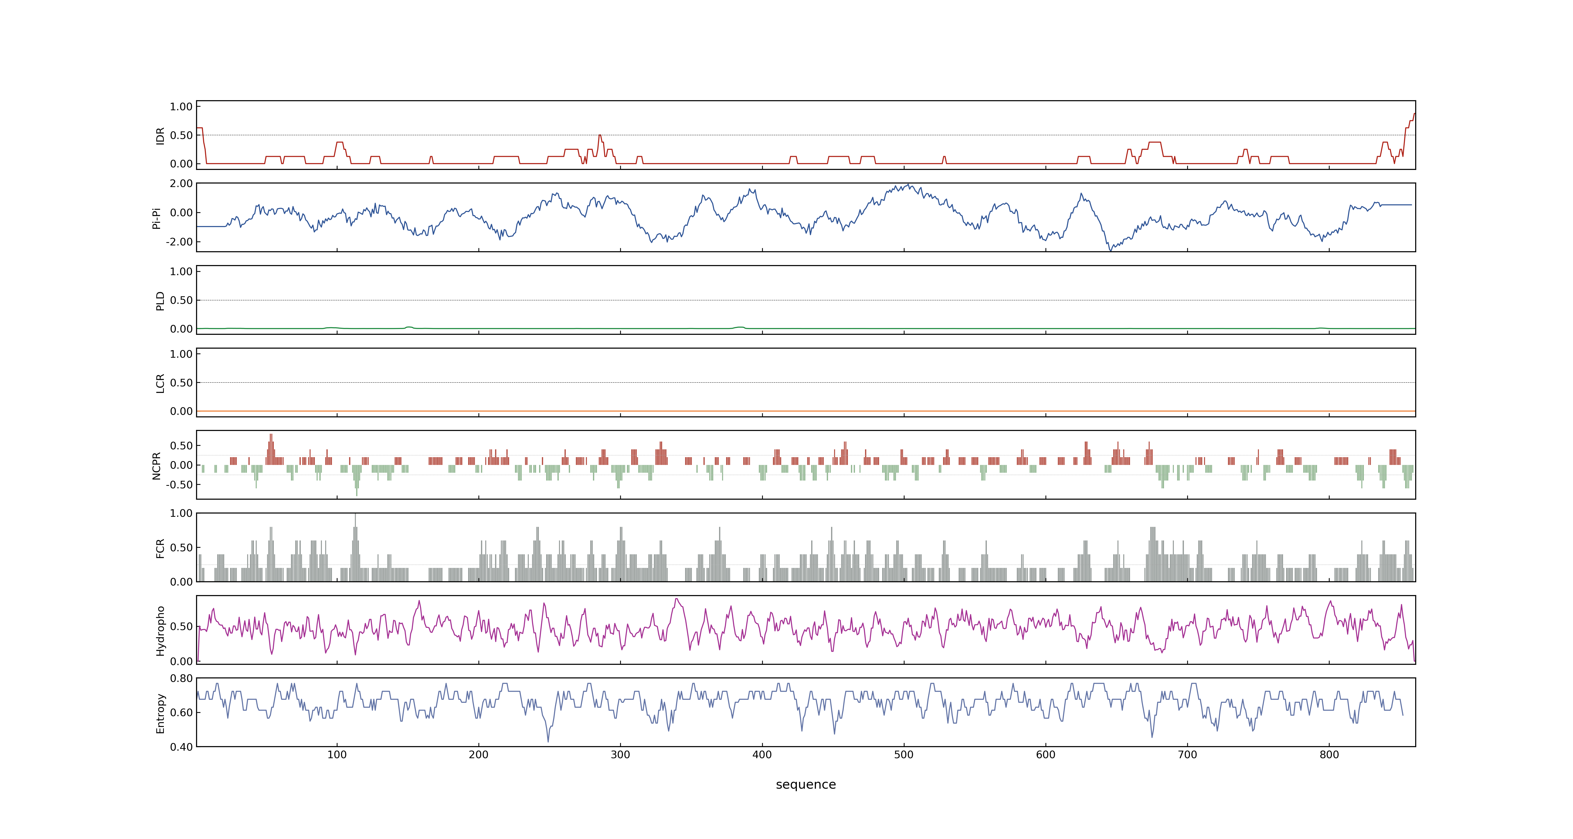Click the tallest grey FCR bar reaching 1.00
Viewport: 1573px width, 839px height.
click(x=355, y=548)
